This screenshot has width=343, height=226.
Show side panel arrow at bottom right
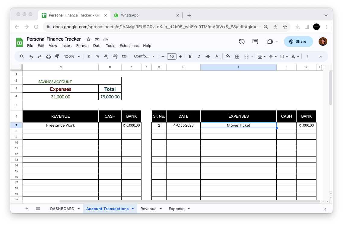click(325, 209)
